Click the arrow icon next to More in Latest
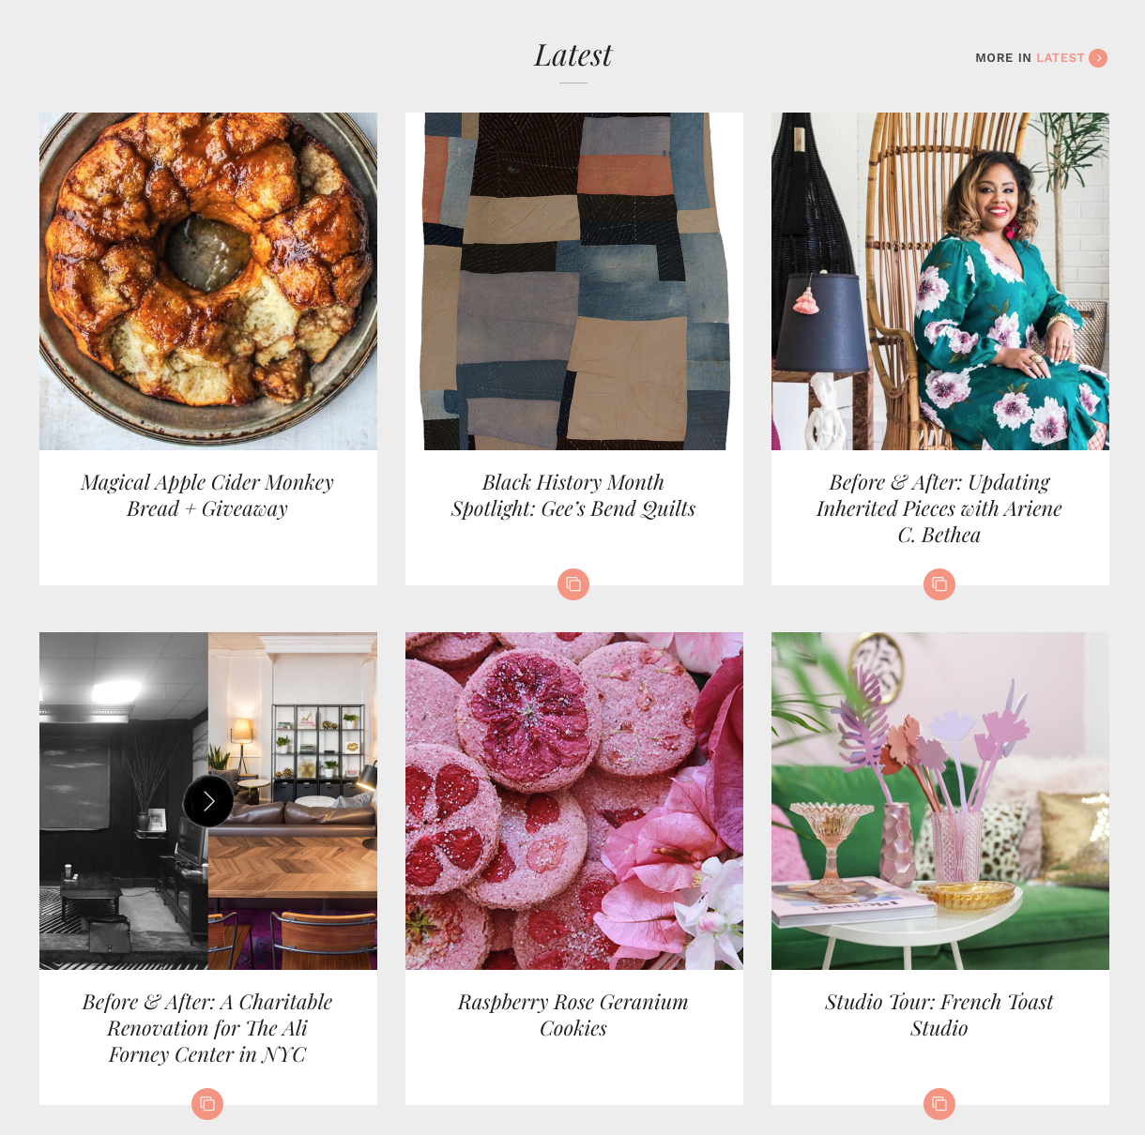This screenshot has width=1145, height=1135. (x=1098, y=58)
